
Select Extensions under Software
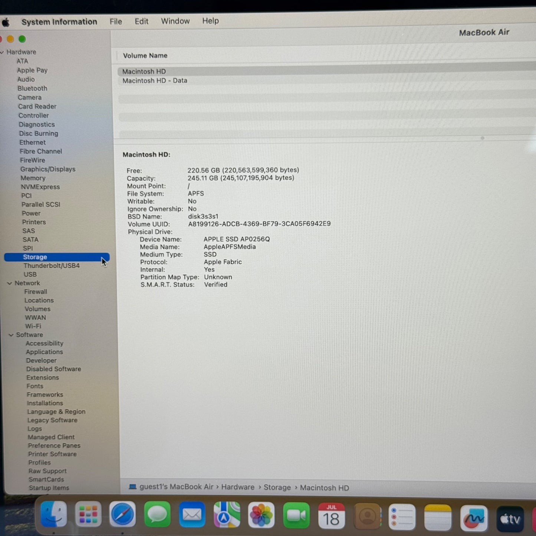(x=43, y=378)
